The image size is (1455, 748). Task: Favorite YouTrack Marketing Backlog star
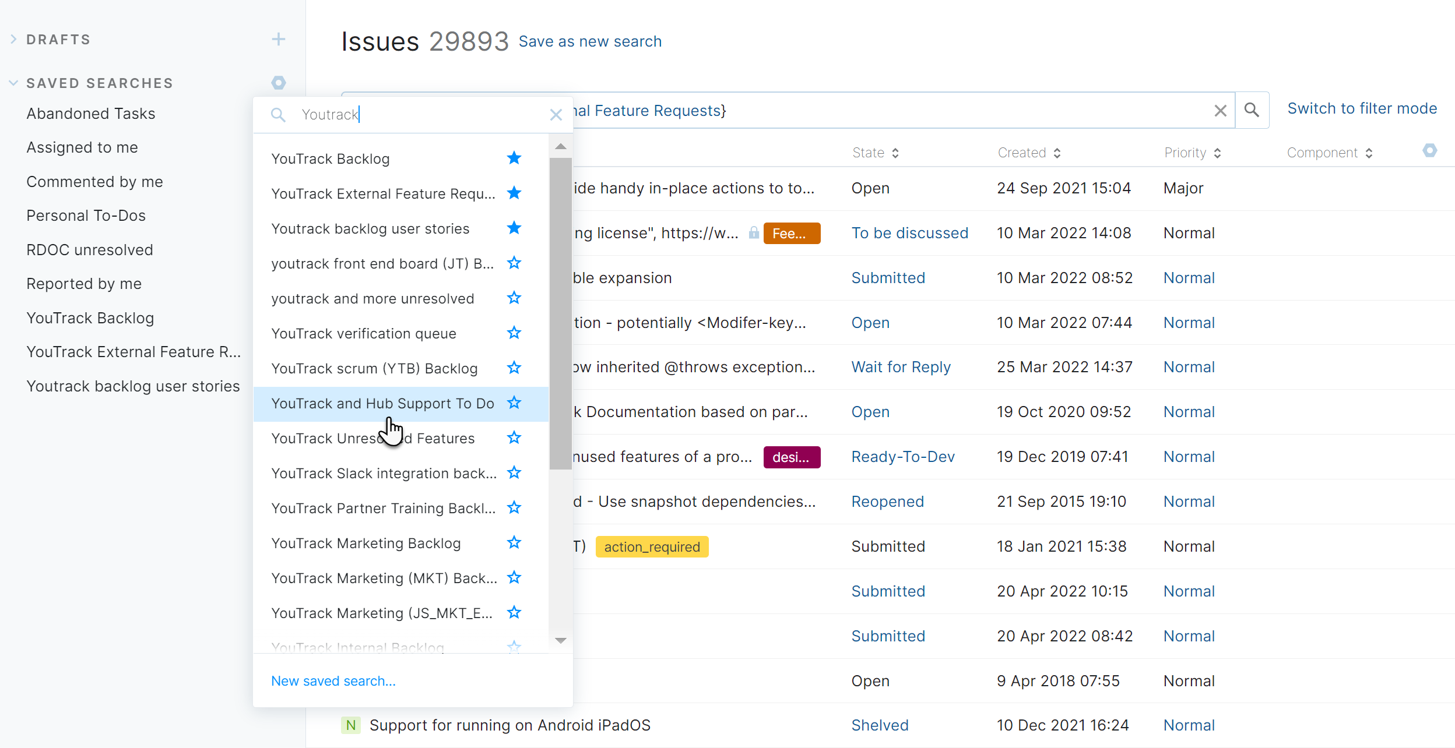514,542
